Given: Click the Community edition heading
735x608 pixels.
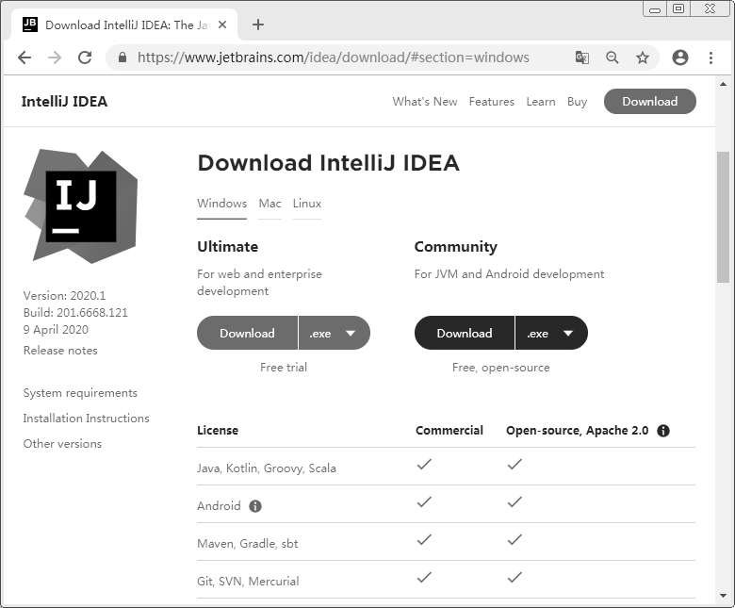Looking at the screenshot, I should click(456, 247).
